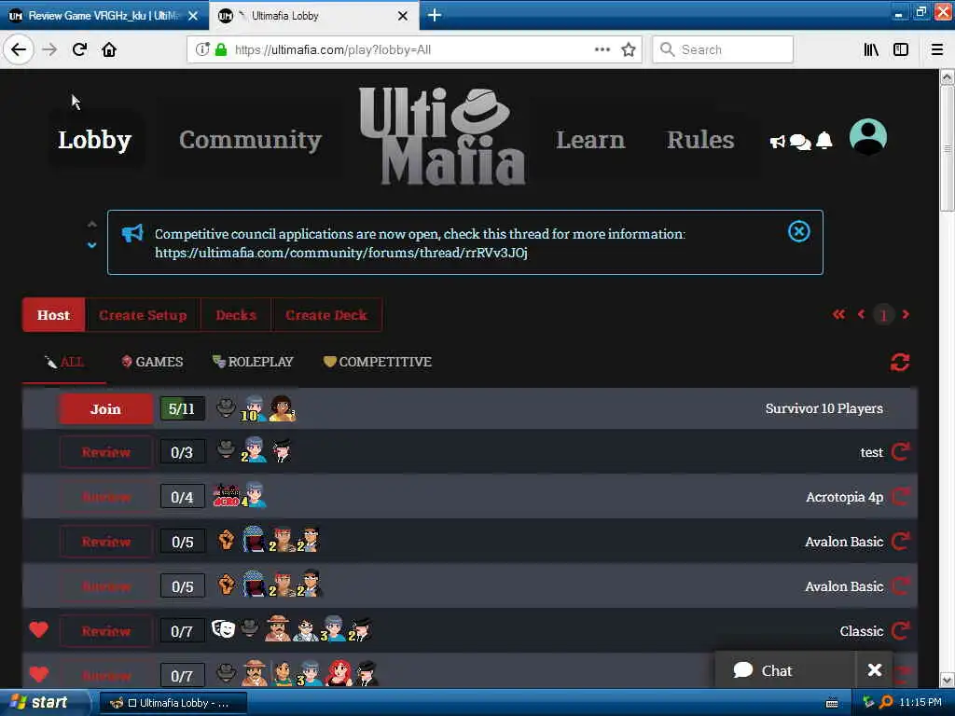
Task: Show previous announcement with up chevron
Action: click(x=91, y=225)
